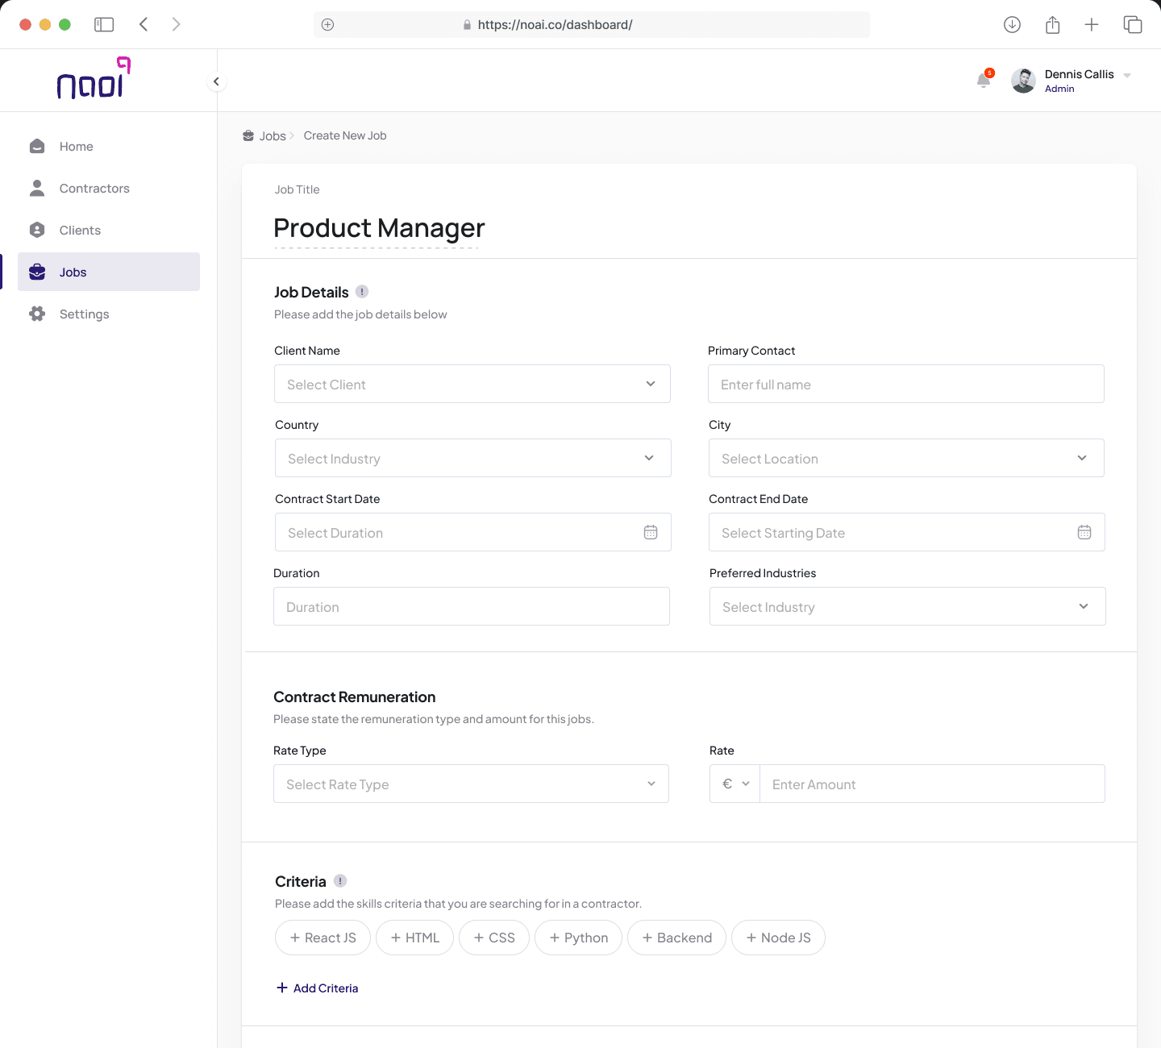Collapse the sidebar with the chevron button

pyautogui.click(x=216, y=81)
